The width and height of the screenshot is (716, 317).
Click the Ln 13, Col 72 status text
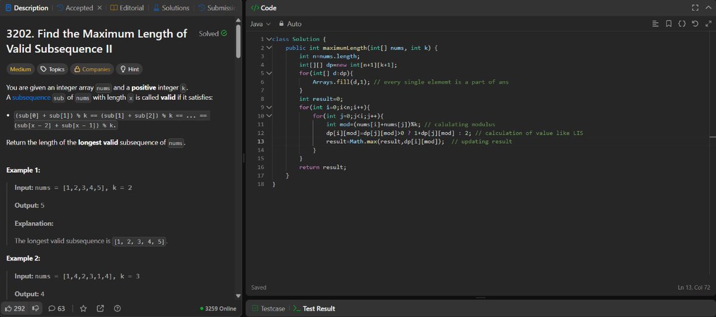693,288
